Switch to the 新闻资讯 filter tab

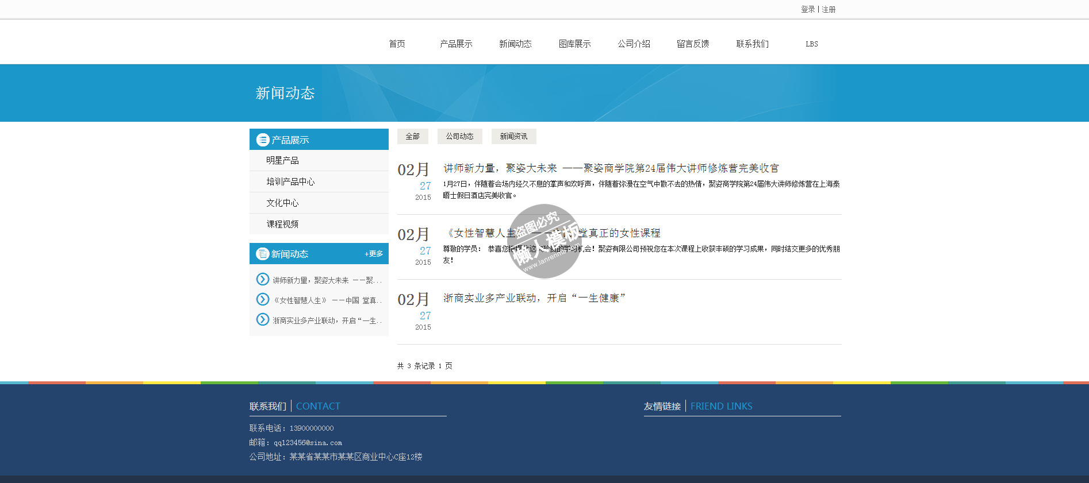(x=513, y=136)
